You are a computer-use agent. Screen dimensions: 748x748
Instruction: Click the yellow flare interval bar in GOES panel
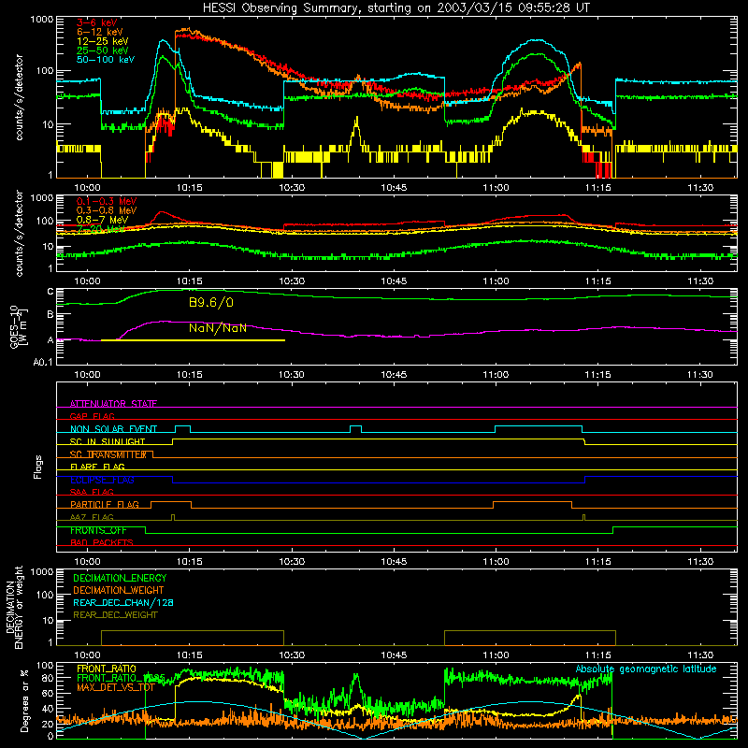[194, 340]
